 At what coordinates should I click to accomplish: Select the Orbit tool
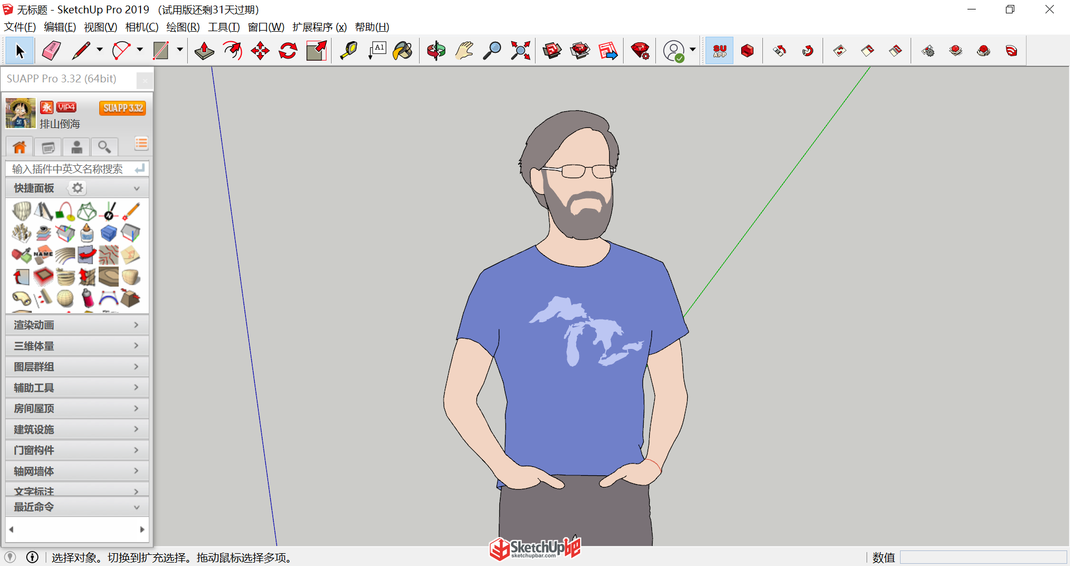pos(436,51)
